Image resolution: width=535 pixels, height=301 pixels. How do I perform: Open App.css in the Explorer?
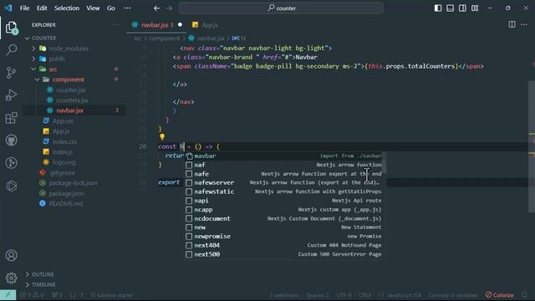pos(63,120)
